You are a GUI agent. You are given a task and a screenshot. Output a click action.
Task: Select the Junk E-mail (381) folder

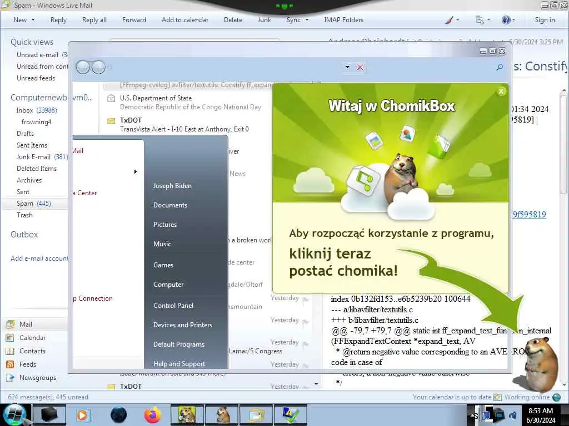click(x=42, y=157)
